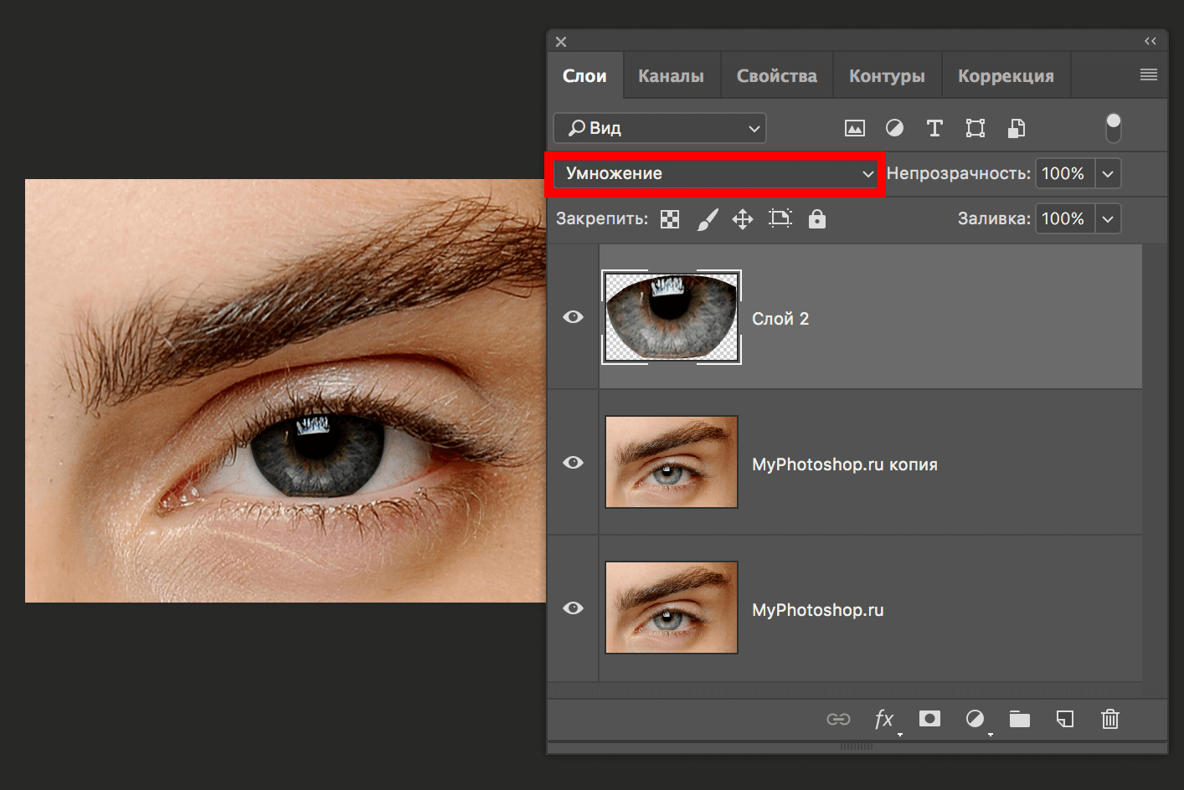Image resolution: width=1184 pixels, height=790 pixels.
Task: Filter layers by adjustment layer type
Action: pos(894,128)
